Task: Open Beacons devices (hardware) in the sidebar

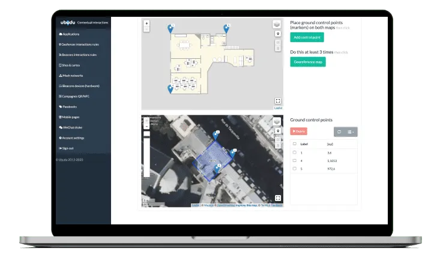Action: point(79,86)
